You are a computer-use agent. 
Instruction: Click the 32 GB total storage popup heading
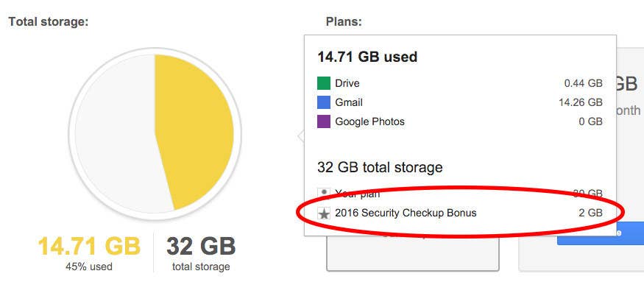point(380,167)
